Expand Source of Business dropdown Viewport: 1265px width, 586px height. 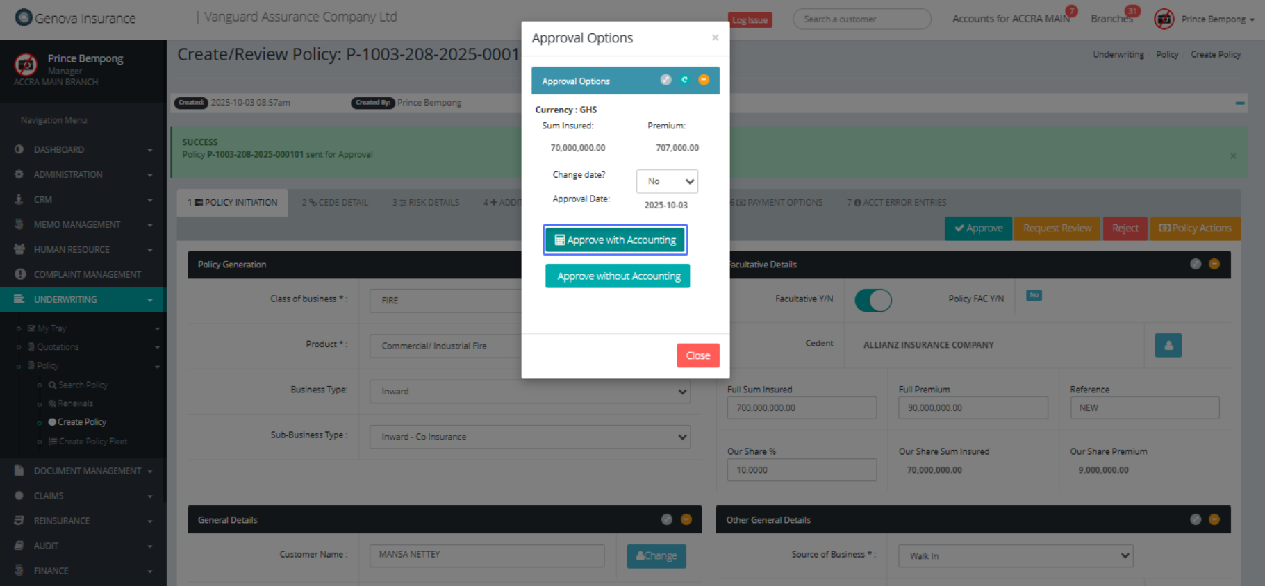coord(1015,555)
